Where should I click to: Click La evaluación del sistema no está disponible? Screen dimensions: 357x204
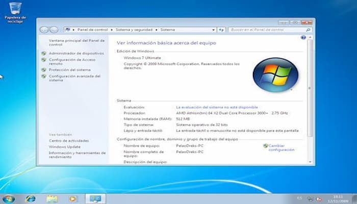(x=217, y=107)
